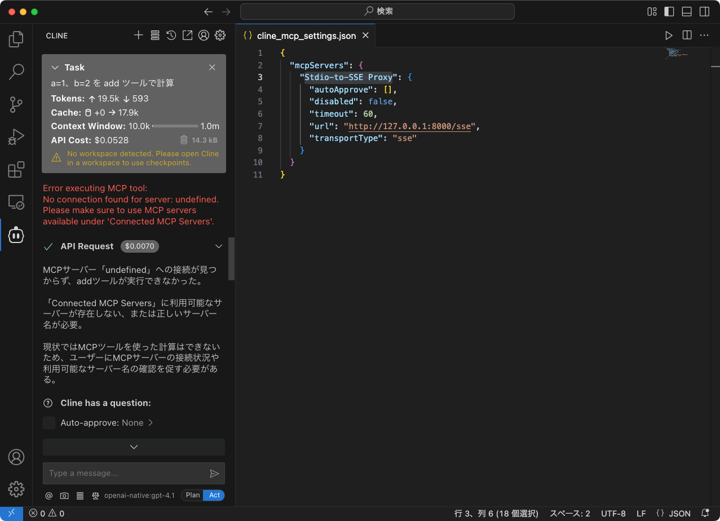Keep Act mode enabled
720x521 pixels.
214,495
